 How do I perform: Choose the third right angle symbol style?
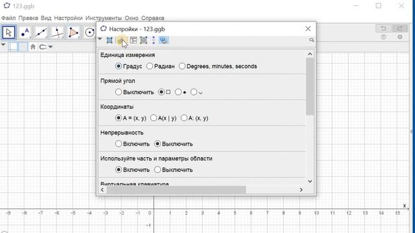point(196,92)
